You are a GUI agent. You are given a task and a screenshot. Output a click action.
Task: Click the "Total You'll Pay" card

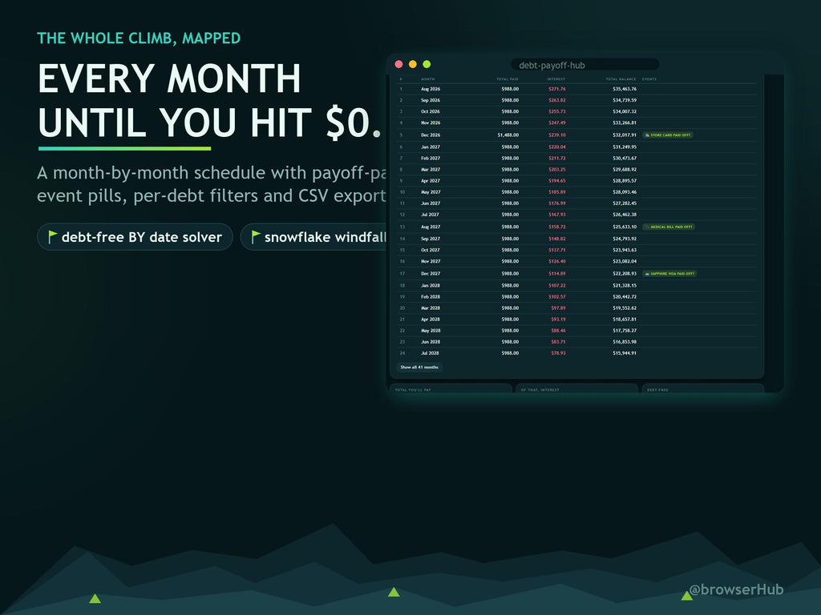tap(451, 388)
